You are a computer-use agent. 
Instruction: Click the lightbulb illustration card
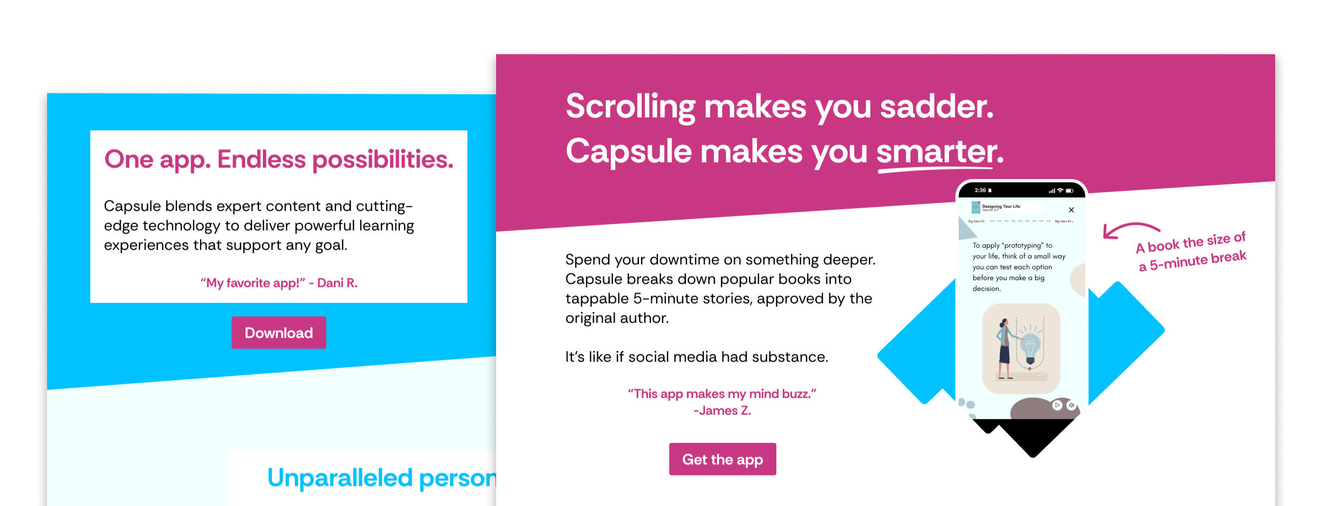pyautogui.click(x=1021, y=349)
